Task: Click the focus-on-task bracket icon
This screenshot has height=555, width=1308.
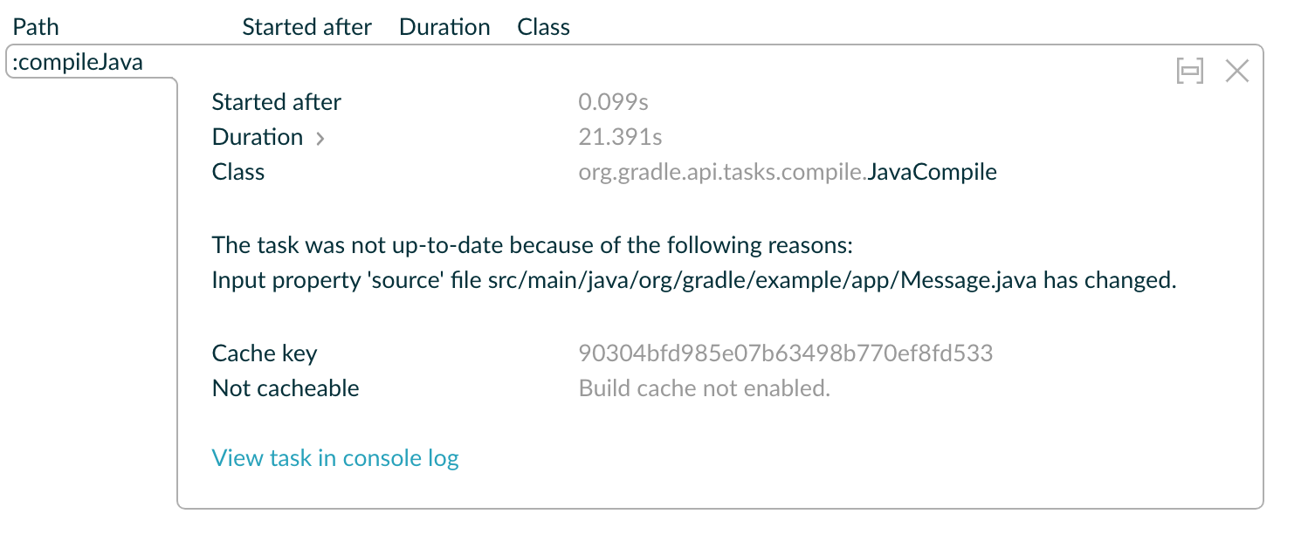Action: pos(1189,71)
